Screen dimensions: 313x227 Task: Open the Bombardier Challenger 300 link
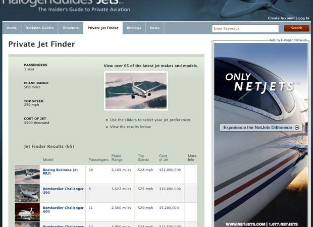point(63,191)
